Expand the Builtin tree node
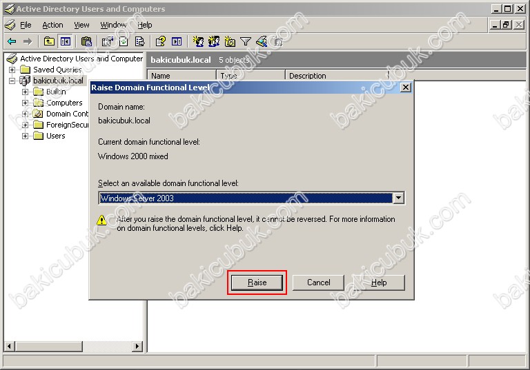The height and width of the screenshot is (370, 530). coord(25,92)
